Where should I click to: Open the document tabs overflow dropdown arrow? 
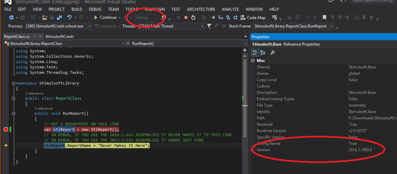(246, 37)
